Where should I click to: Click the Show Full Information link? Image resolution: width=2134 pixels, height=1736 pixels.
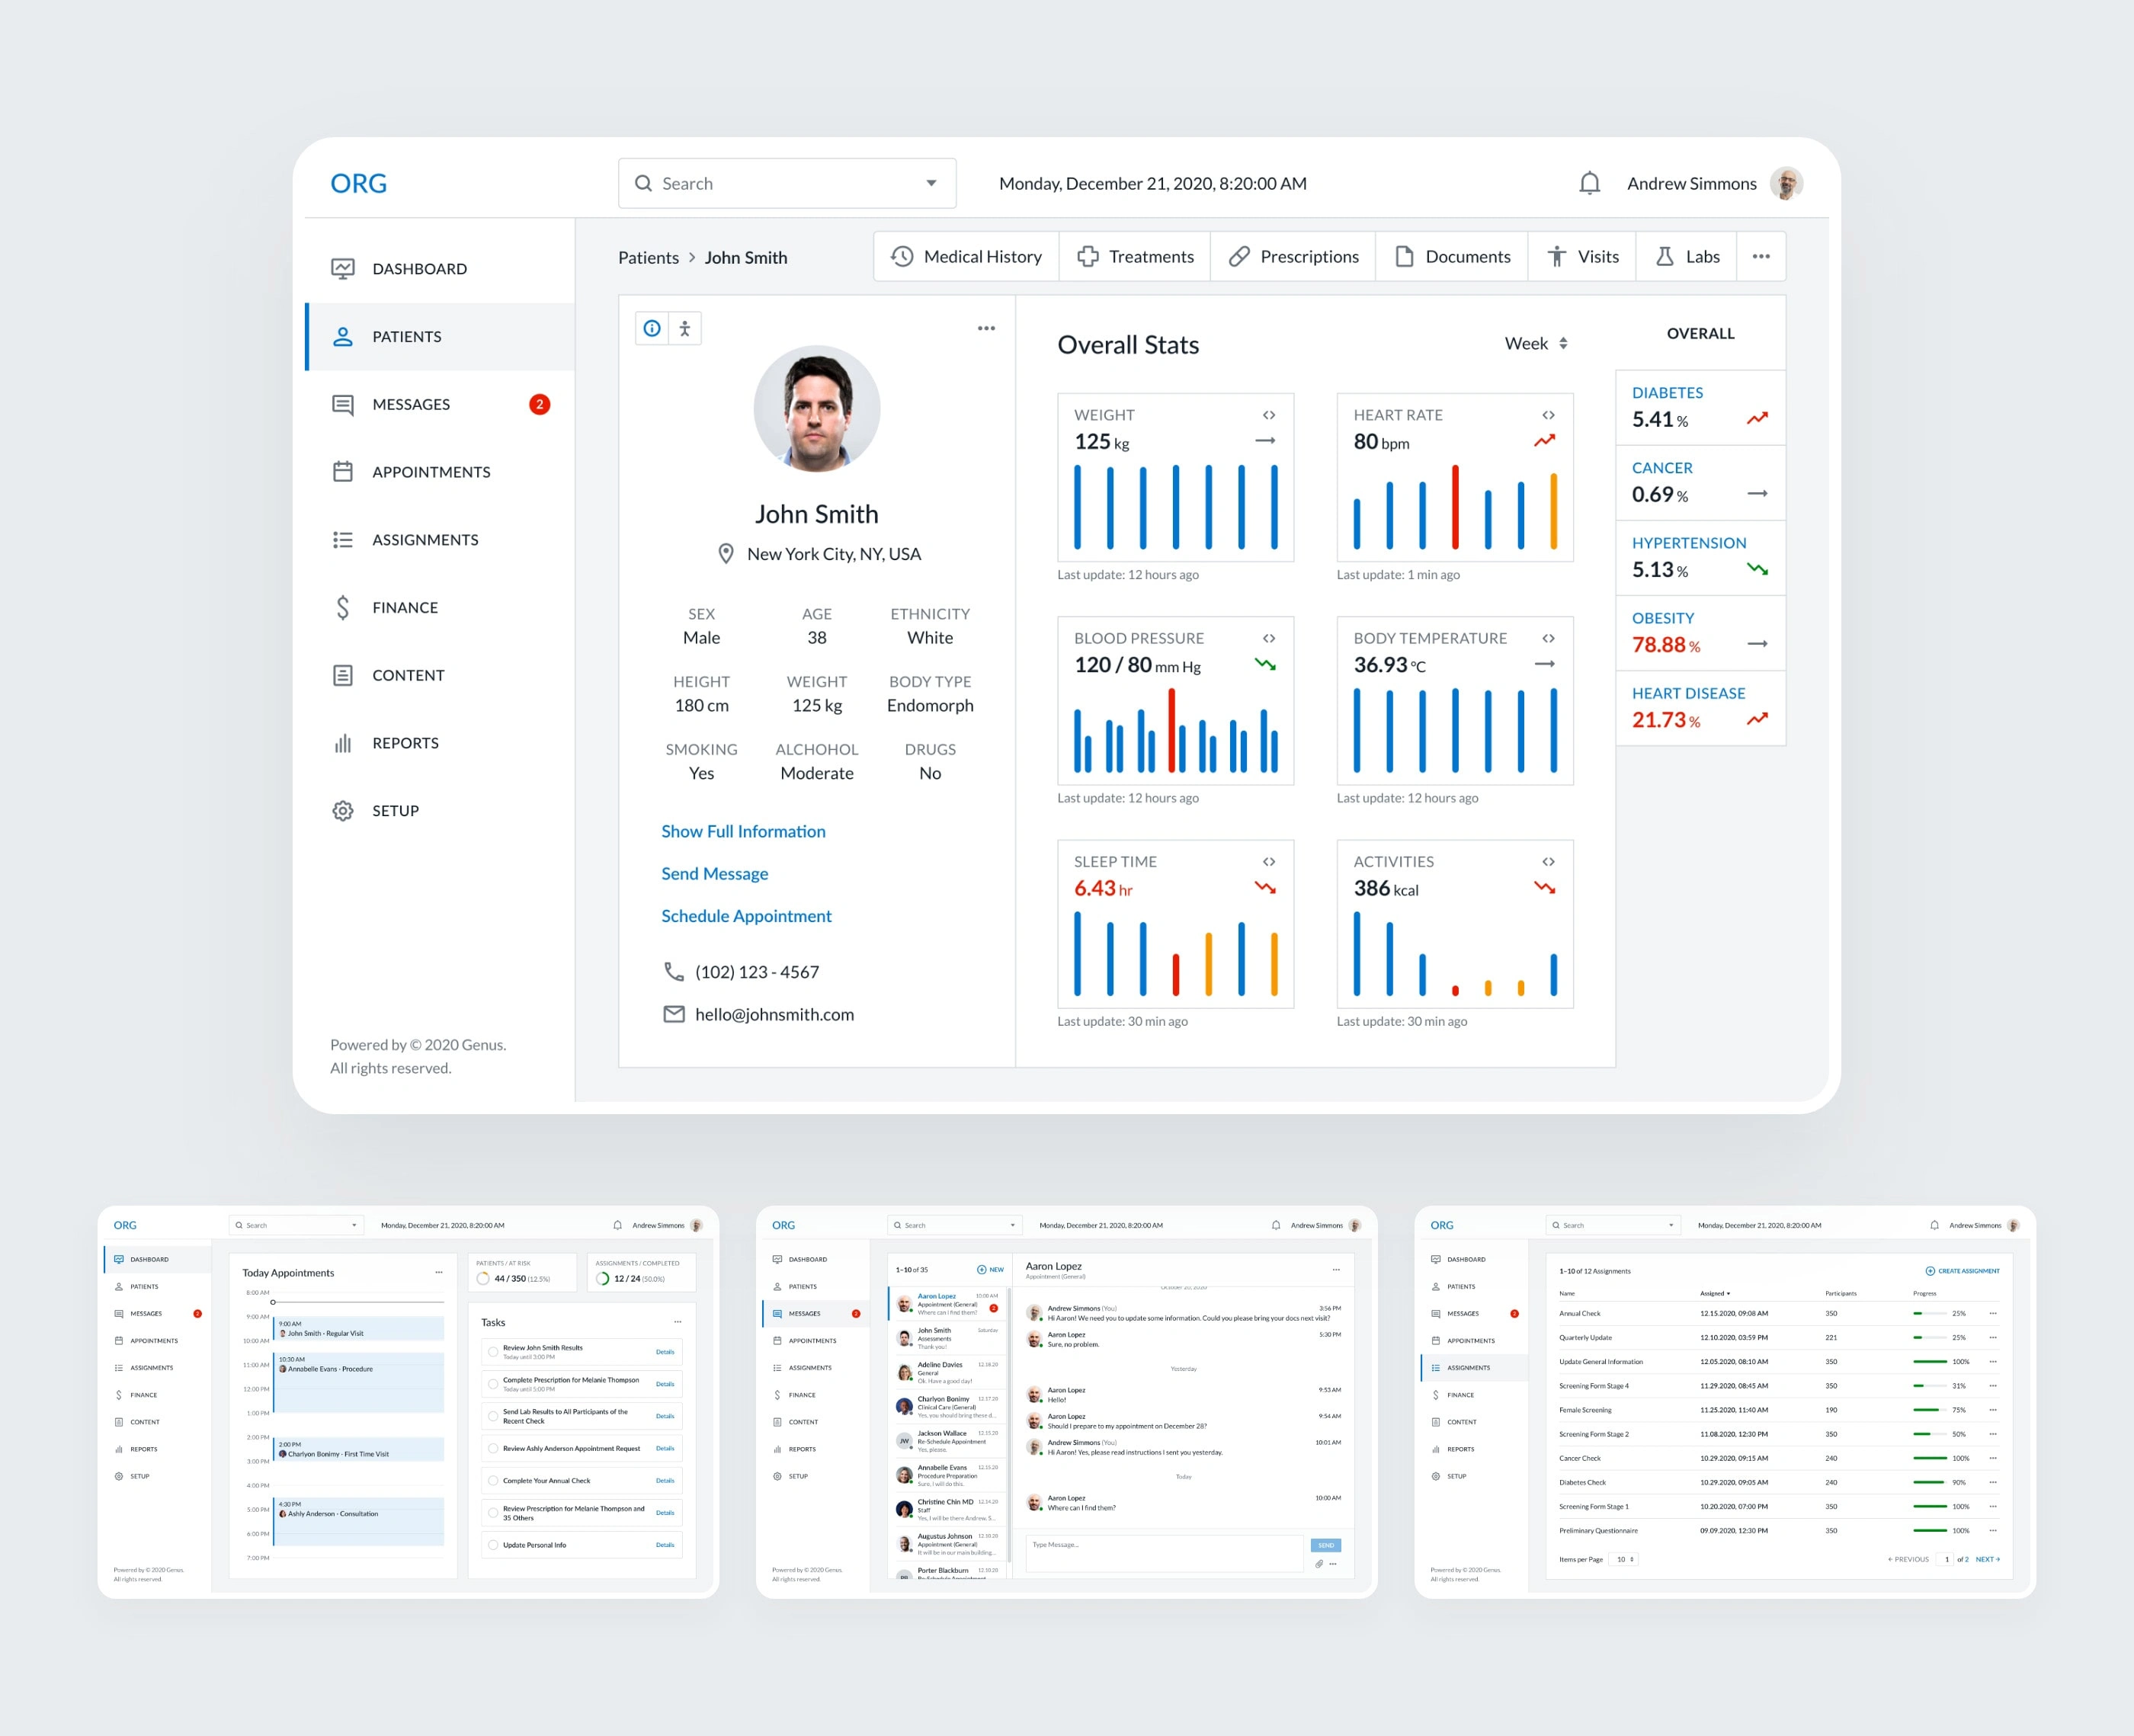pos(743,831)
